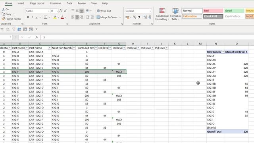Toggle italic formatting

click(x=32, y=17)
